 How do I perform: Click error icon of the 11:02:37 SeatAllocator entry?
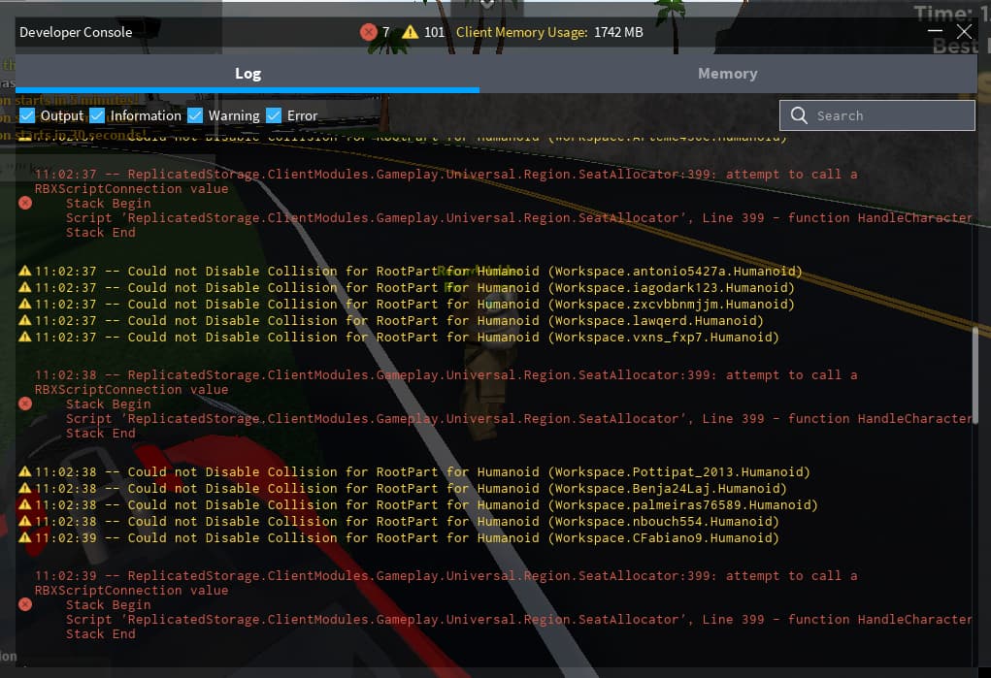[25, 203]
